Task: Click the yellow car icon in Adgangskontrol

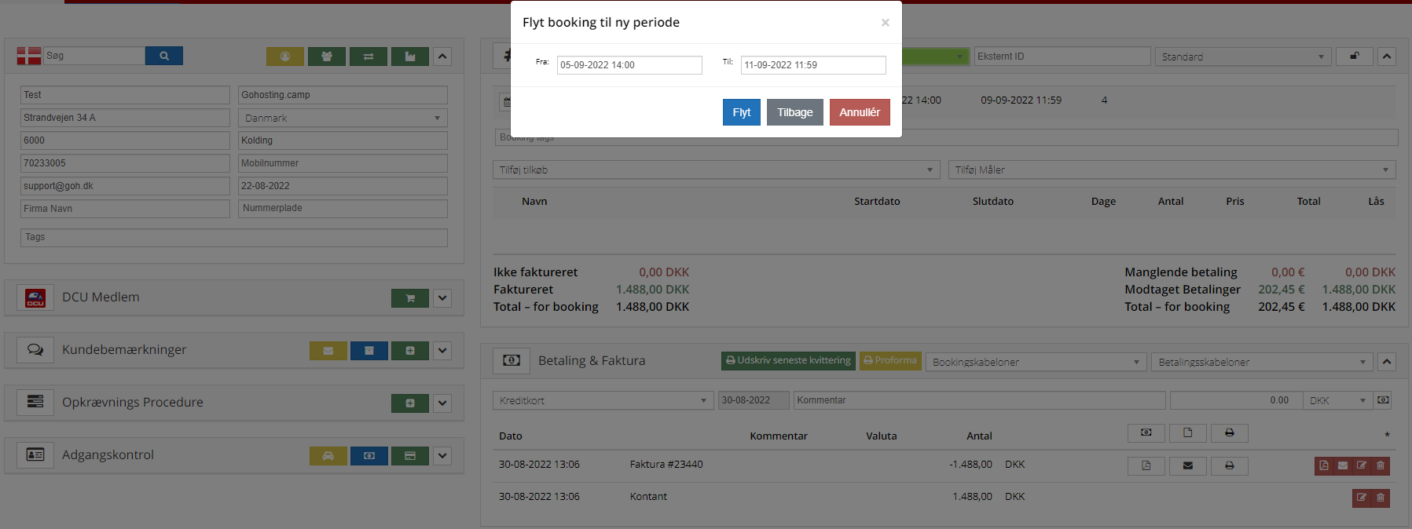Action: pyautogui.click(x=328, y=456)
